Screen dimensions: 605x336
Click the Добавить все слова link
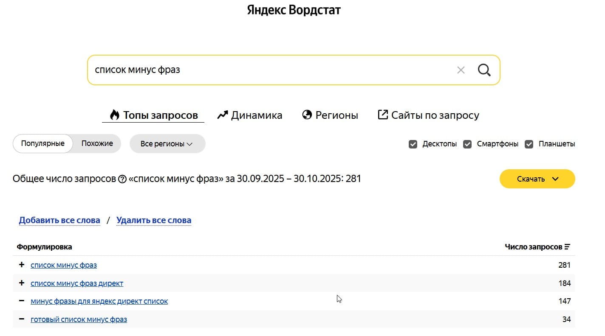click(59, 220)
